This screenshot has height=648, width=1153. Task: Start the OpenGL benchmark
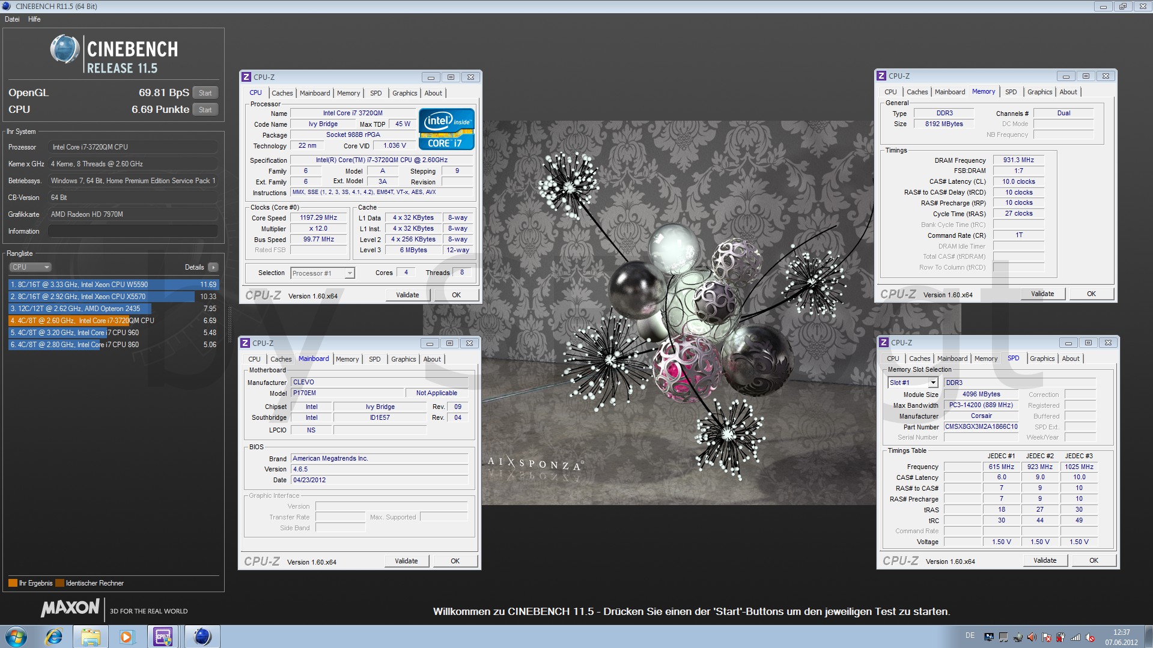tap(205, 92)
